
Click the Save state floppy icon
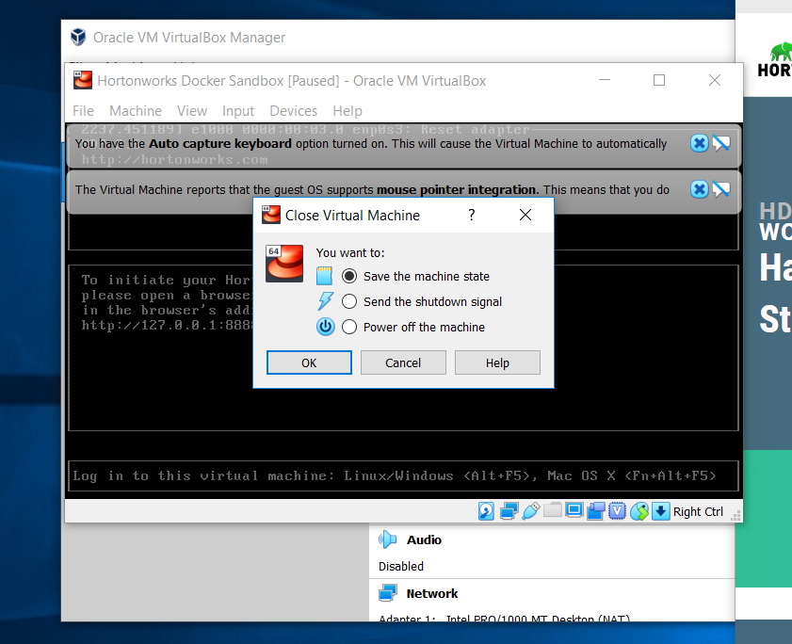pos(324,276)
